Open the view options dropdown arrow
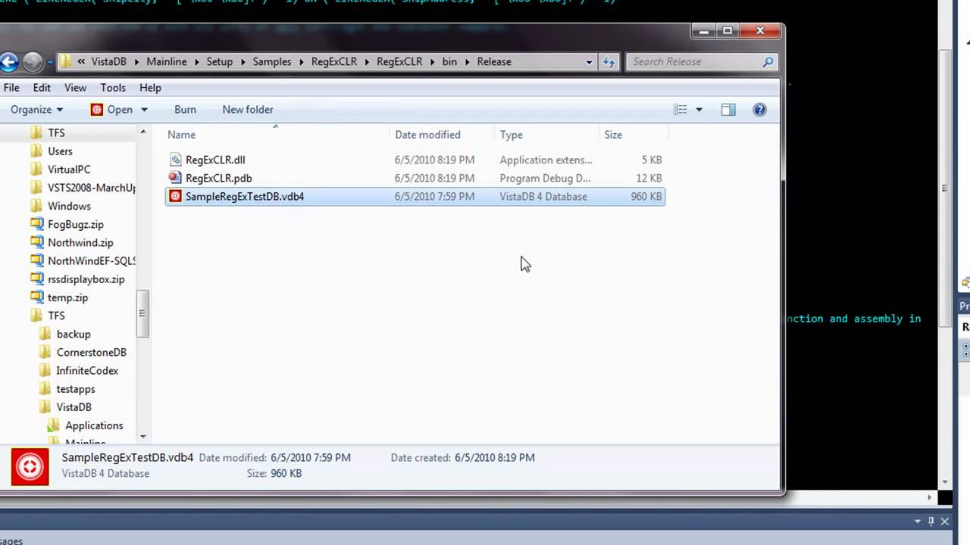The width and height of the screenshot is (970, 545). (699, 110)
